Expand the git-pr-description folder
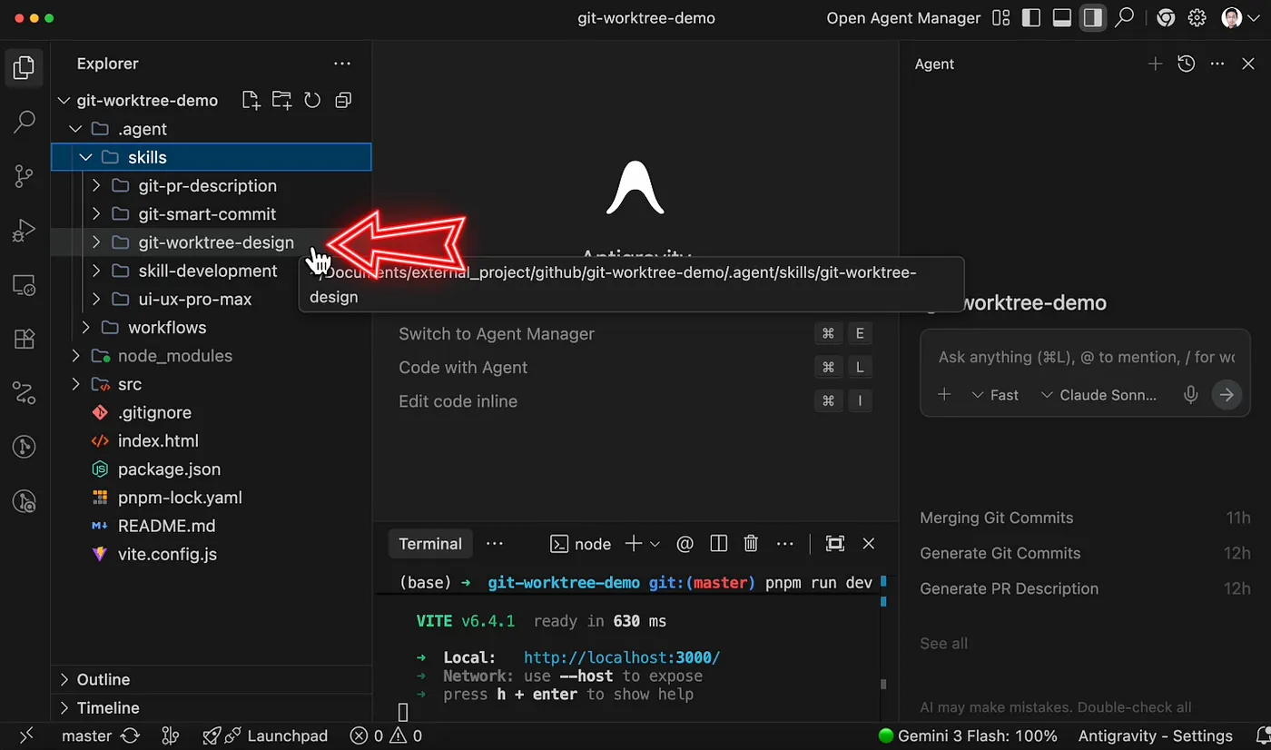The height and width of the screenshot is (750, 1271). tap(96, 186)
